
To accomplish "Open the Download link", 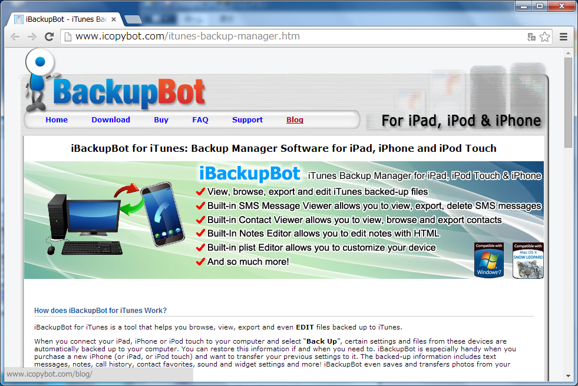I will 111,119.
